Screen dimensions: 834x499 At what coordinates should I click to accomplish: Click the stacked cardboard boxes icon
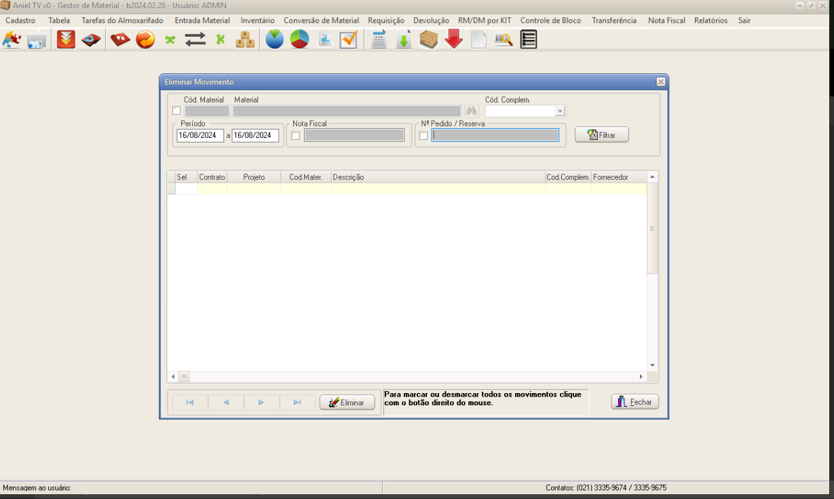[245, 40]
